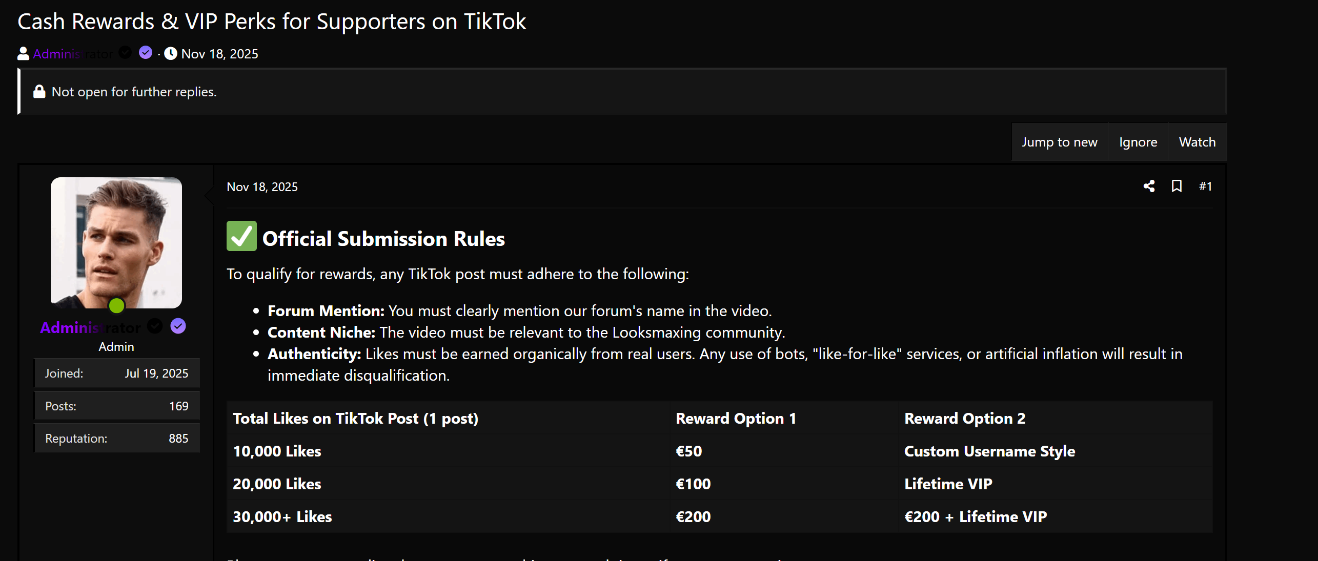Click the user icon beside thread author
The height and width of the screenshot is (561, 1318).
tap(23, 54)
